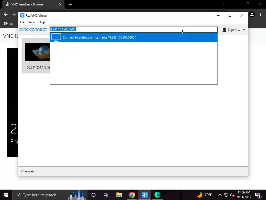This screenshot has height=200, width=266.
Task: Open the Help menu in RealVNC Viewer
Action: [x=42, y=22]
